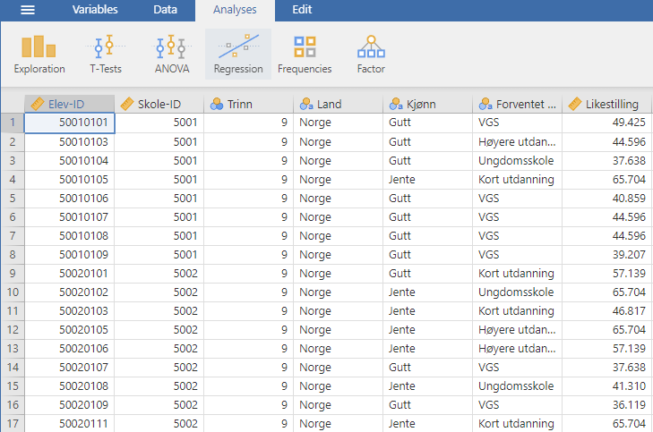Click cell with Elev-ID 50010101
Screen dimensions: 653x432
coord(70,123)
